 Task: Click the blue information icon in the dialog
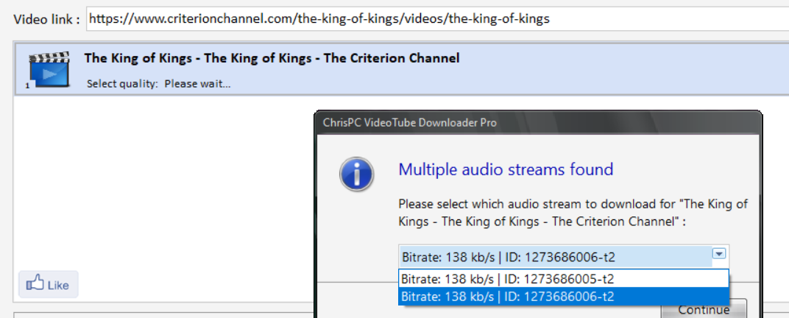pos(356,175)
